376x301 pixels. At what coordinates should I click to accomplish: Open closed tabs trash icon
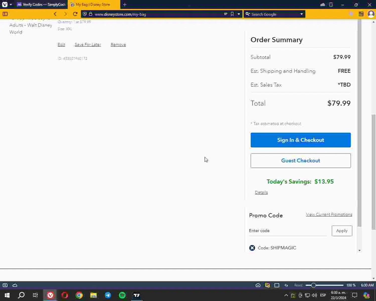[331, 5]
